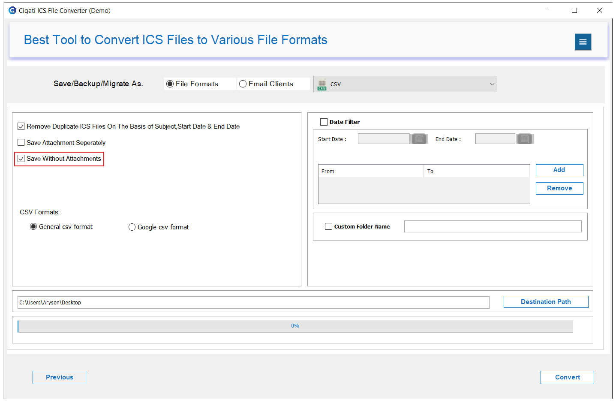Open the End Date calendar picker
616x403 pixels.
524,139
